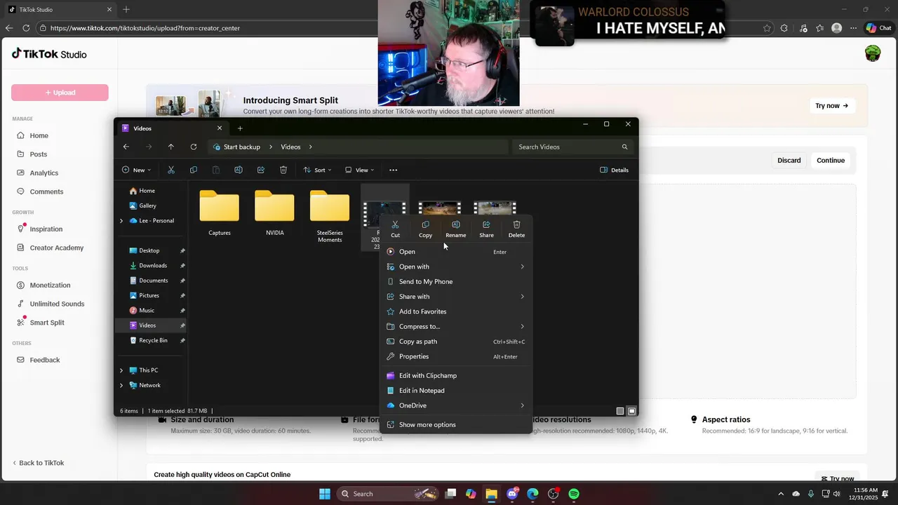Click Try now on Smart Split banner
Viewport: 898px width, 505px height.
831,106
